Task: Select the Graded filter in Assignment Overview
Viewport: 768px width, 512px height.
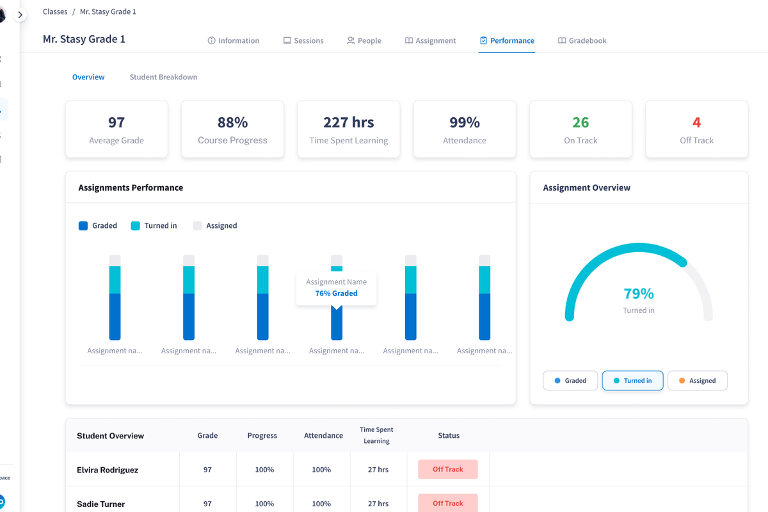Action: 570,381
